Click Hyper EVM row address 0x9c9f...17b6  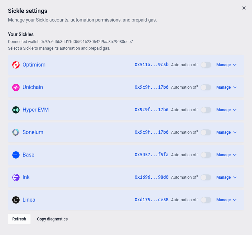click(152, 110)
